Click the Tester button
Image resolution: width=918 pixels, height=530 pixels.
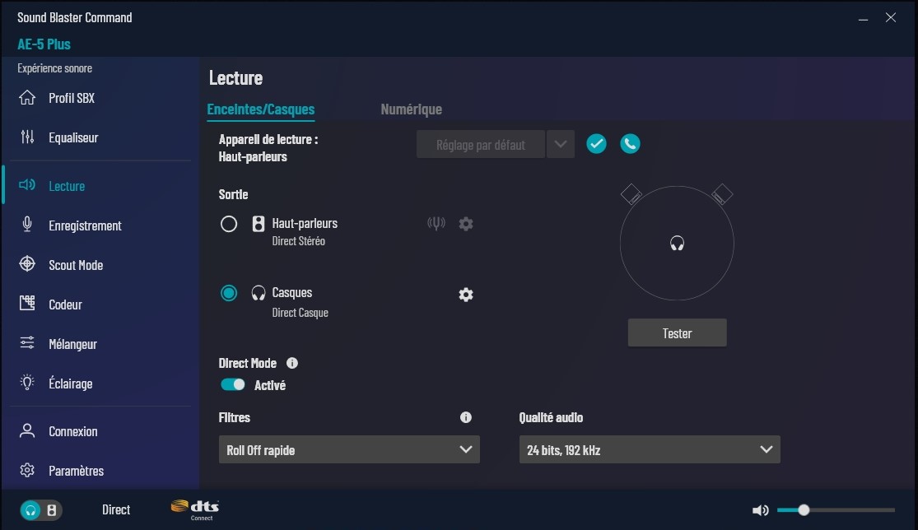point(678,332)
